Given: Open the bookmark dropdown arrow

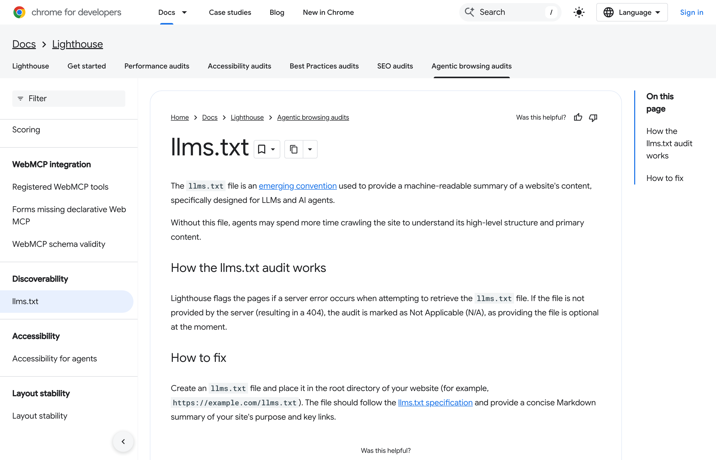Looking at the screenshot, I should point(273,149).
